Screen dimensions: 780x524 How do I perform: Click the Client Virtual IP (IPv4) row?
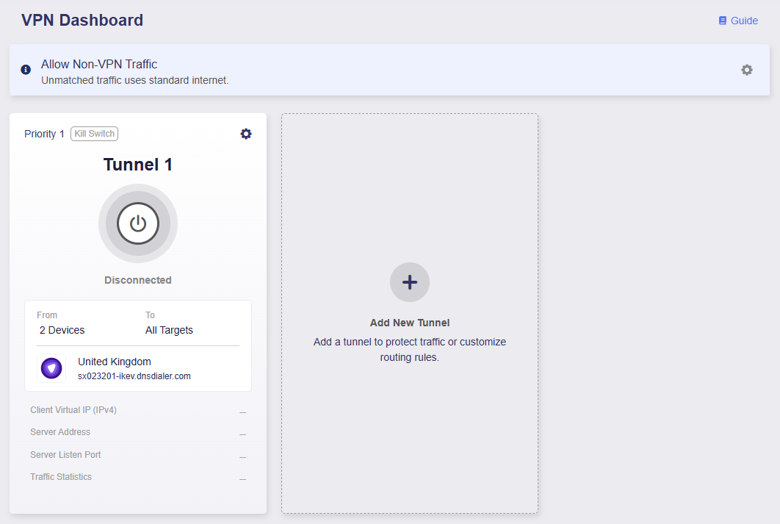(x=73, y=409)
